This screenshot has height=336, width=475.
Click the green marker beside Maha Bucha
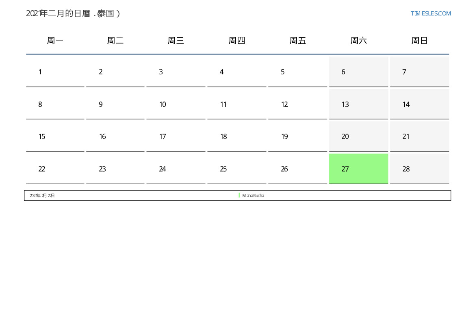[239, 195]
